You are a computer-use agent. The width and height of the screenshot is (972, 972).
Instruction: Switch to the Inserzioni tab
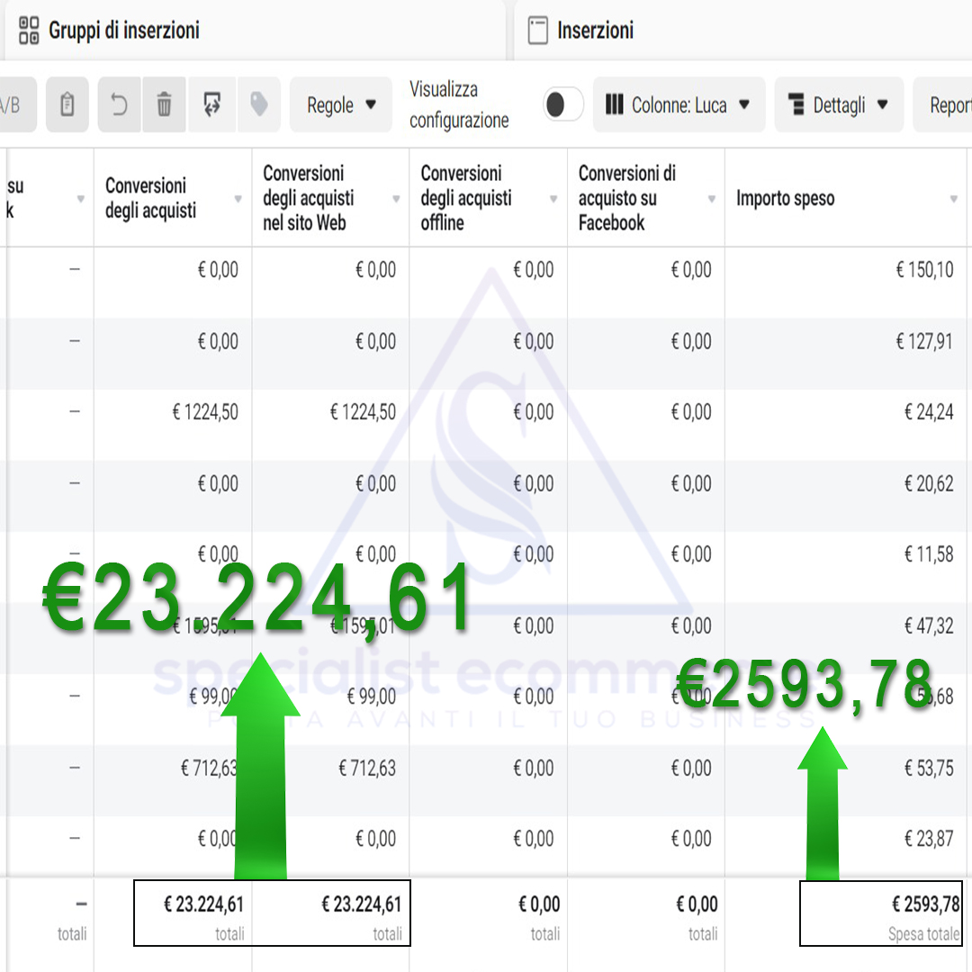[x=595, y=31]
